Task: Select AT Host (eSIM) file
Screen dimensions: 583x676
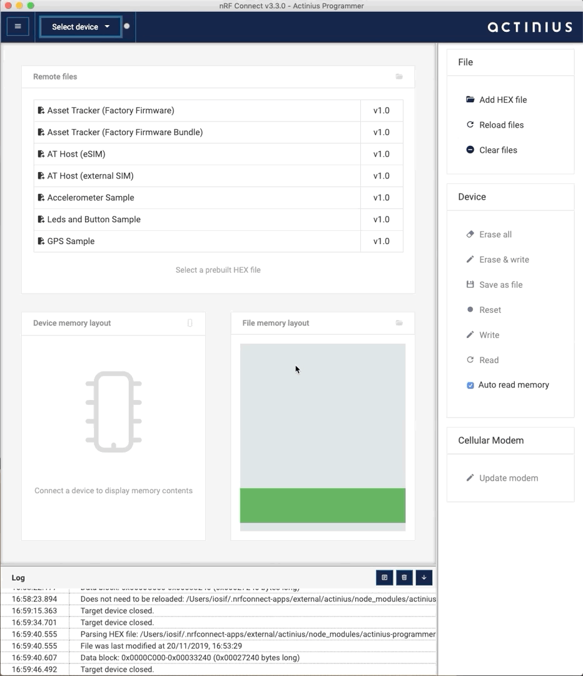Action: click(218, 155)
